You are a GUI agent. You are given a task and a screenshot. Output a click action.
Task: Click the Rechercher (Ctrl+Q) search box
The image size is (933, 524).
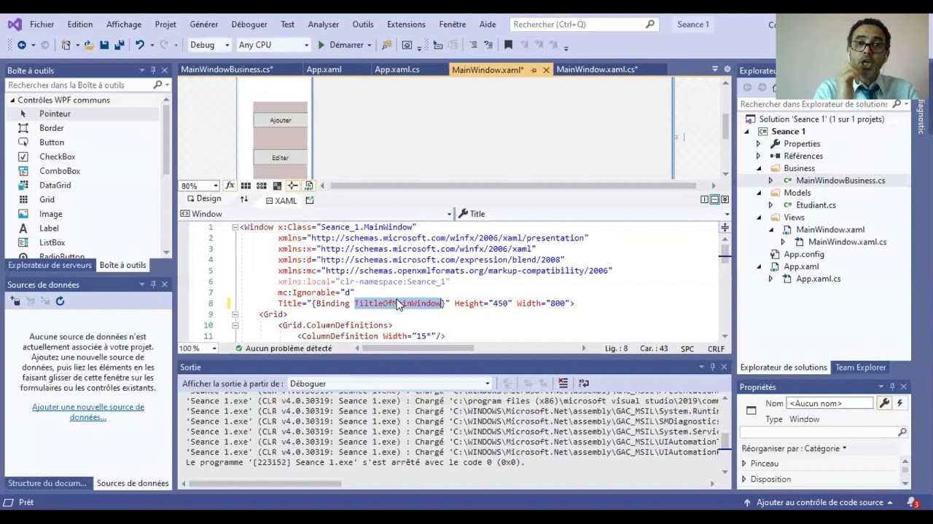pos(583,24)
